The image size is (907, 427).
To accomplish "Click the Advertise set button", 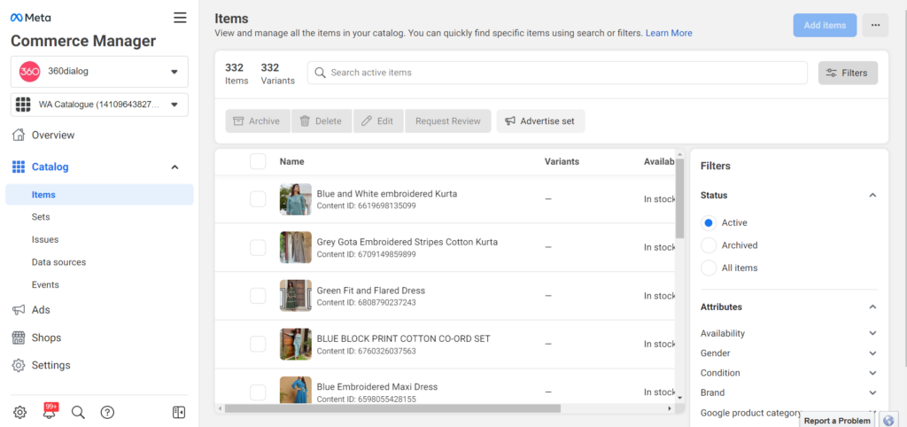I will point(540,121).
